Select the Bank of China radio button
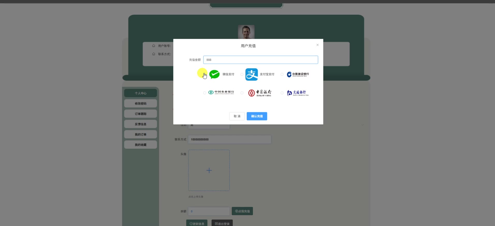495x226 pixels. pos(242,93)
